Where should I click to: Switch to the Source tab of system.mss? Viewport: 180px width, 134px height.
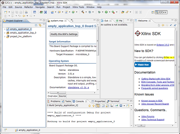coord(62,96)
